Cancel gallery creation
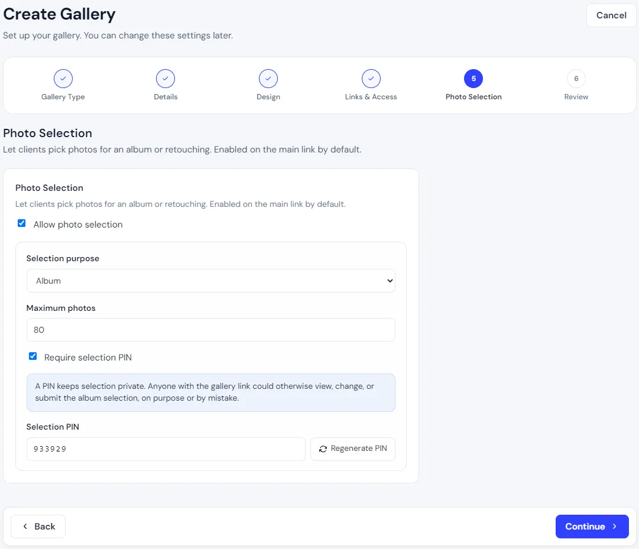The image size is (639, 549). [x=611, y=15]
